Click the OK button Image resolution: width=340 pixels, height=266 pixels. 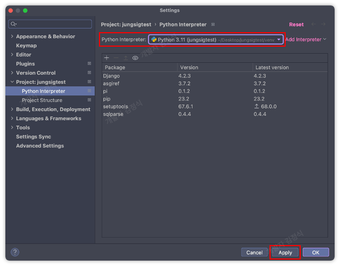[316, 253]
